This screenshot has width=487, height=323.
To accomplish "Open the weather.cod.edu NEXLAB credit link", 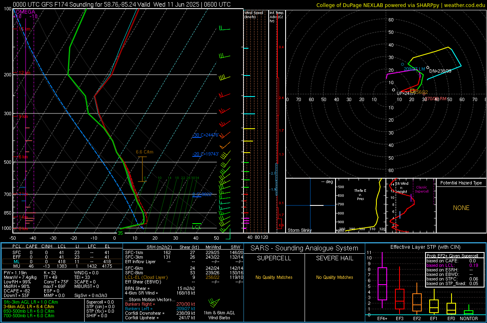I will coord(401,5).
